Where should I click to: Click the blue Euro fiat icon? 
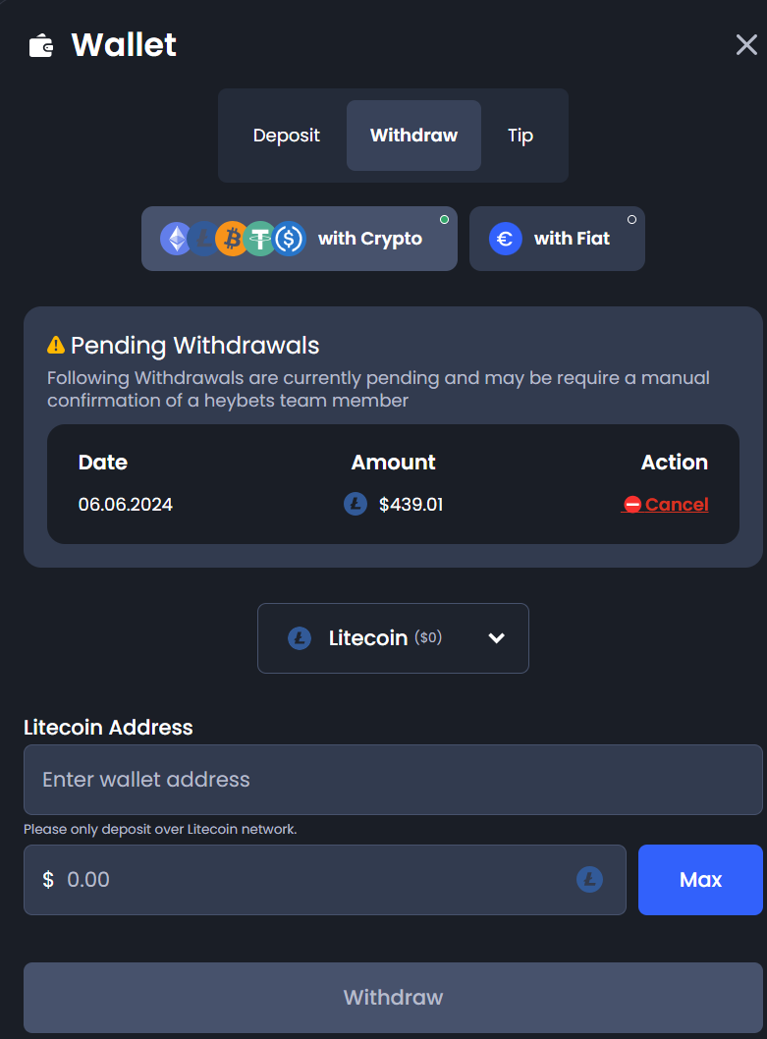coord(506,239)
